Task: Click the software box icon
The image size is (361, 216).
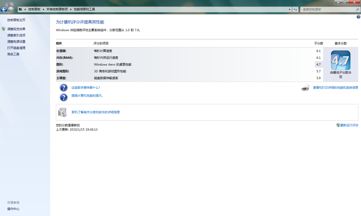Action: [63, 112]
